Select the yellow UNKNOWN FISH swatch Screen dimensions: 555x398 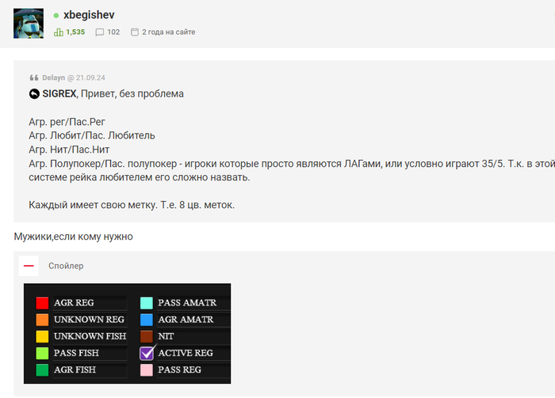(42, 336)
